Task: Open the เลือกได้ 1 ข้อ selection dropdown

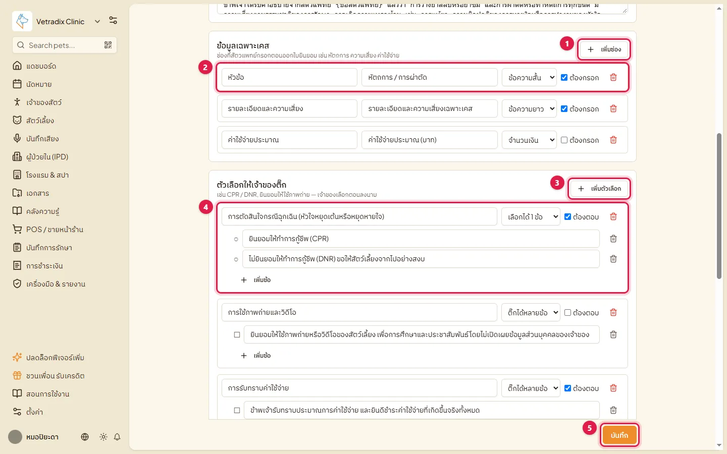Action: tap(531, 216)
